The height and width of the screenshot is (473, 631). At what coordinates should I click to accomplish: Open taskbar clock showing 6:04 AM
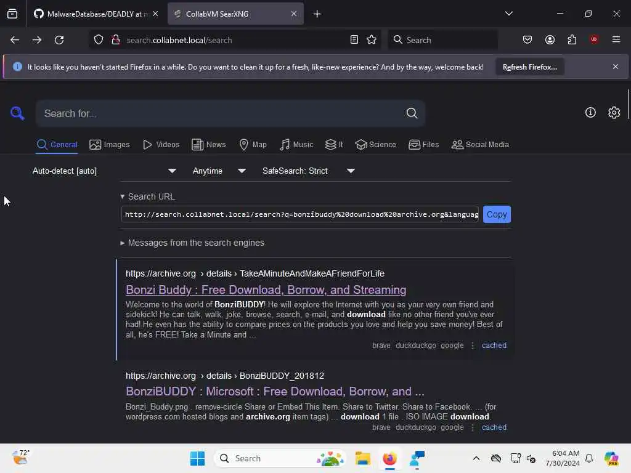563,458
